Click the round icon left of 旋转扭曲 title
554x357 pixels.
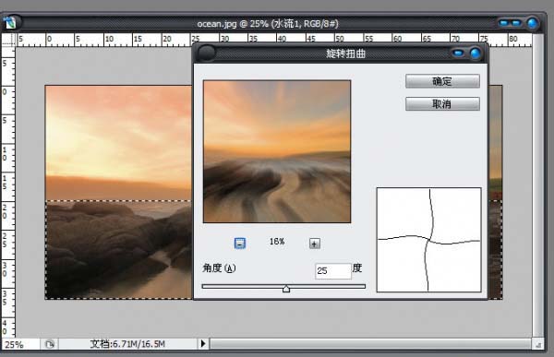coord(207,54)
